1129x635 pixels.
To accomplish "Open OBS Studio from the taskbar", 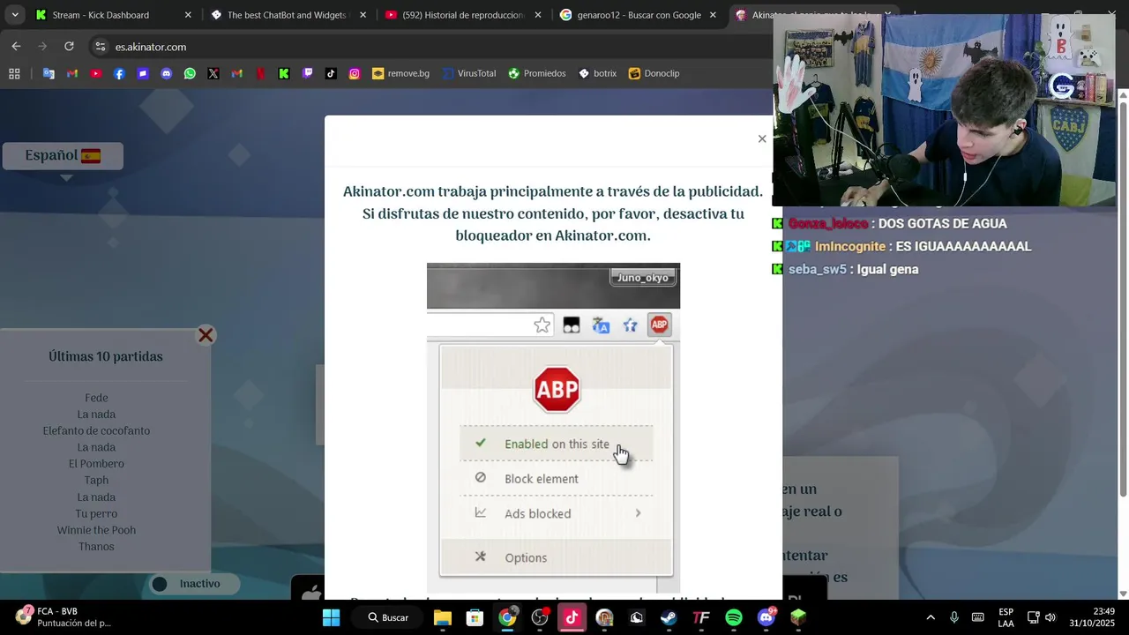I will click(x=540, y=617).
